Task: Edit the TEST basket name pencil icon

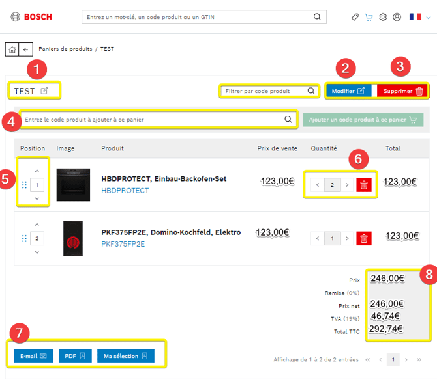Action: (44, 91)
